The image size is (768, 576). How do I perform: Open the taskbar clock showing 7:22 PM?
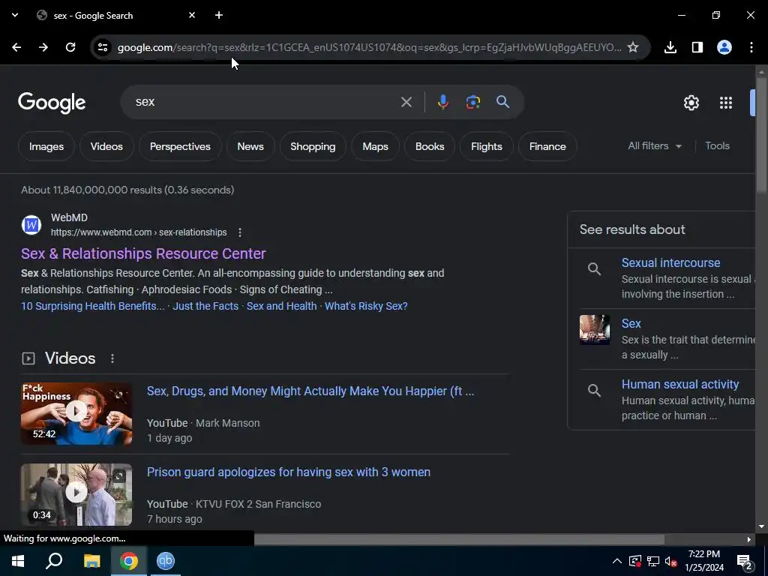pos(703,561)
